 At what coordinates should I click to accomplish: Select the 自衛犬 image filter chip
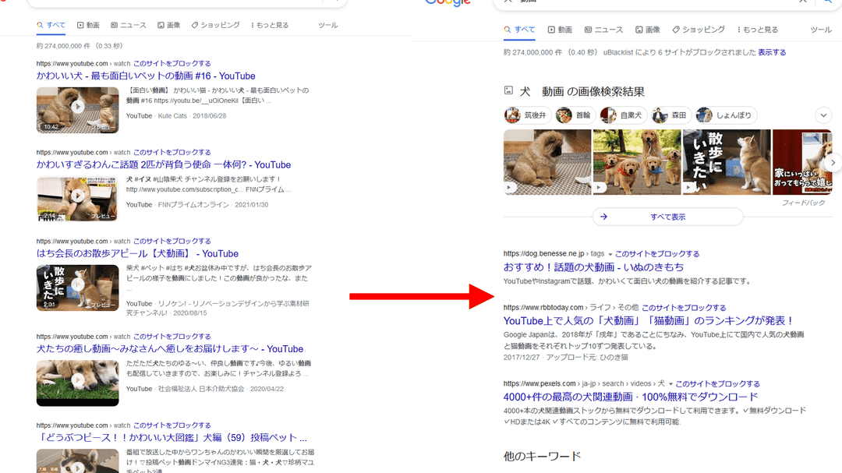point(623,115)
